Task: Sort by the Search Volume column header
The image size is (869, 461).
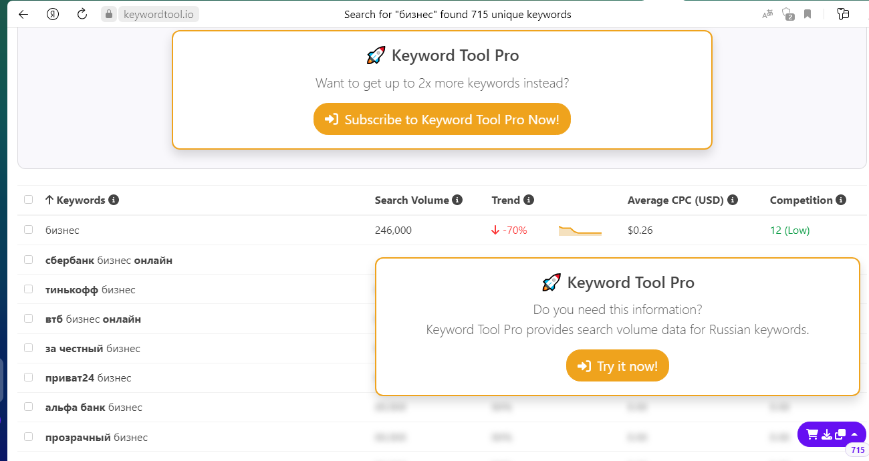Action: [x=412, y=200]
